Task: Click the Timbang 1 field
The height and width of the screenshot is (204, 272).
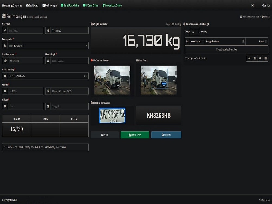Action: pos(69,30)
